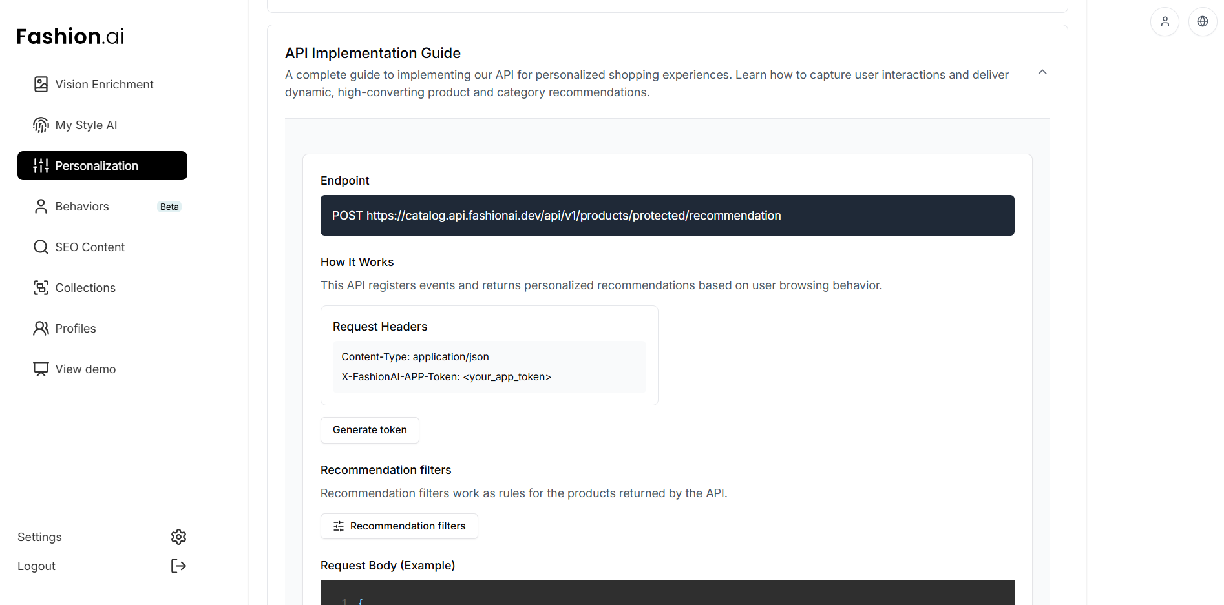
Task: Select the Behaviors person icon in sidebar
Action: point(41,206)
